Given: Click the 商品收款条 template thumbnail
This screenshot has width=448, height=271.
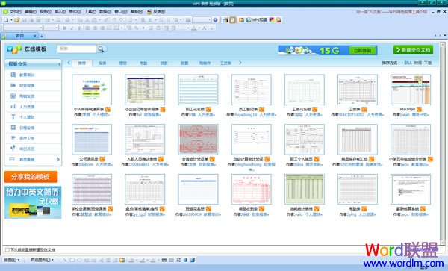Looking at the screenshot, I should pos(251,190).
